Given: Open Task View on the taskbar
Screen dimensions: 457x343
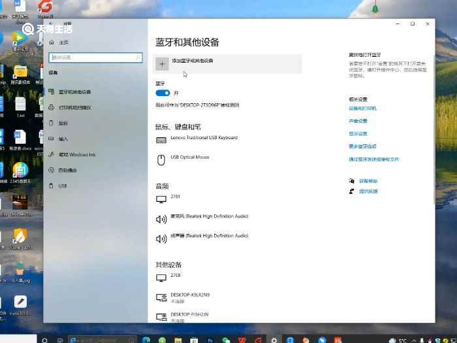Looking at the screenshot, I should point(60,340).
